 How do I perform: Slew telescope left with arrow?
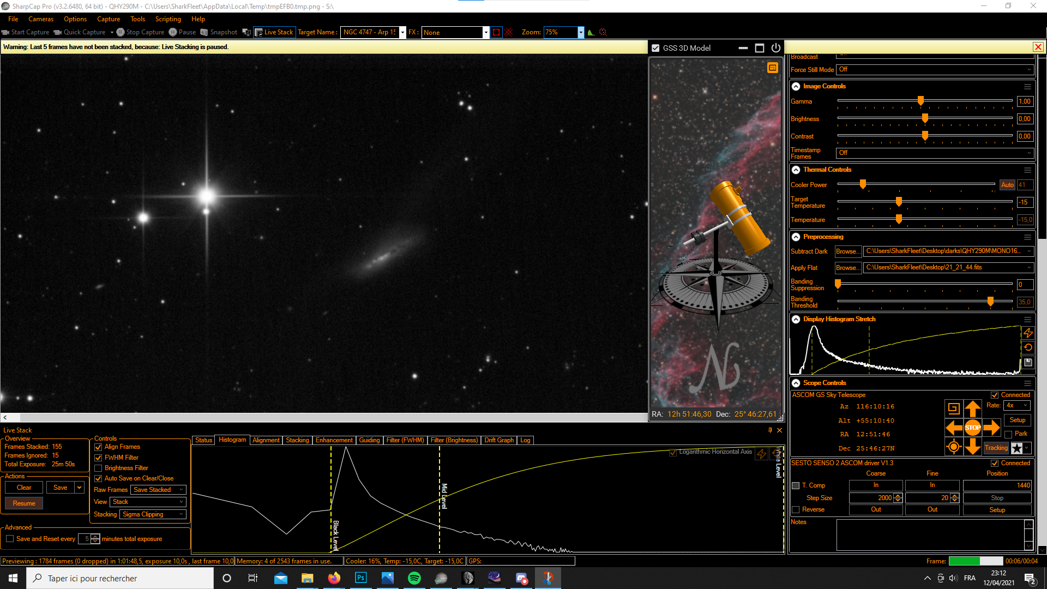954,428
